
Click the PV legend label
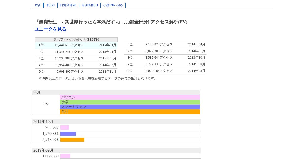[46, 104]
